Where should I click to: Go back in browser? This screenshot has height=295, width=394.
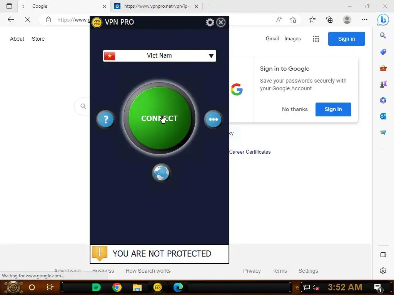click(10, 20)
